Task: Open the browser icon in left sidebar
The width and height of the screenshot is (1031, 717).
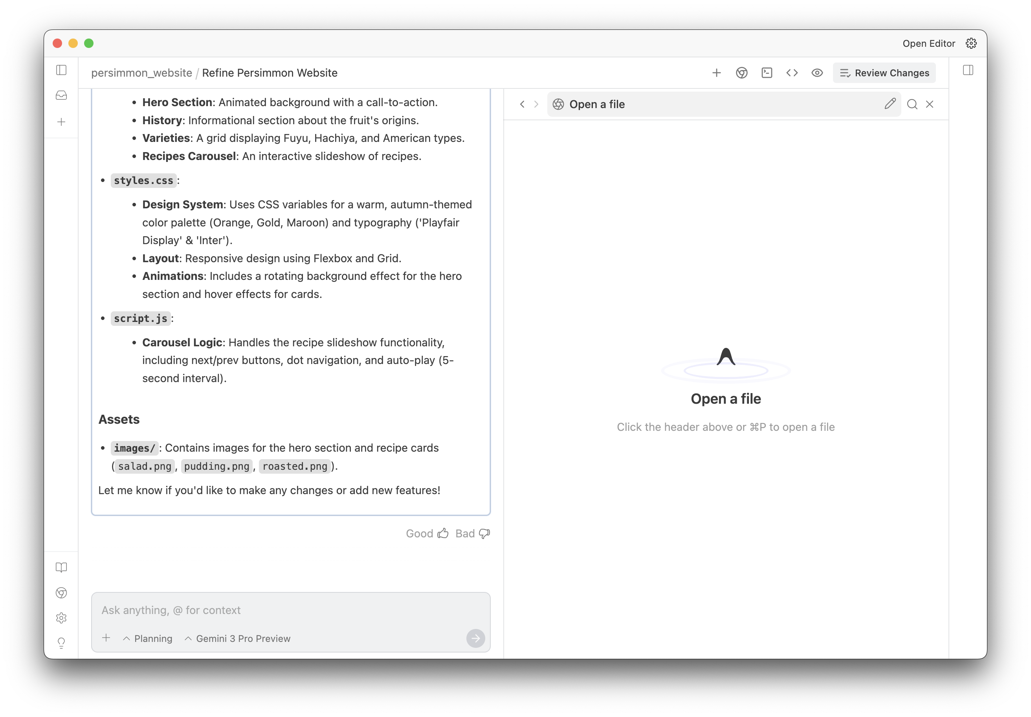Action: pyautogui.click(x=62, y=592)
